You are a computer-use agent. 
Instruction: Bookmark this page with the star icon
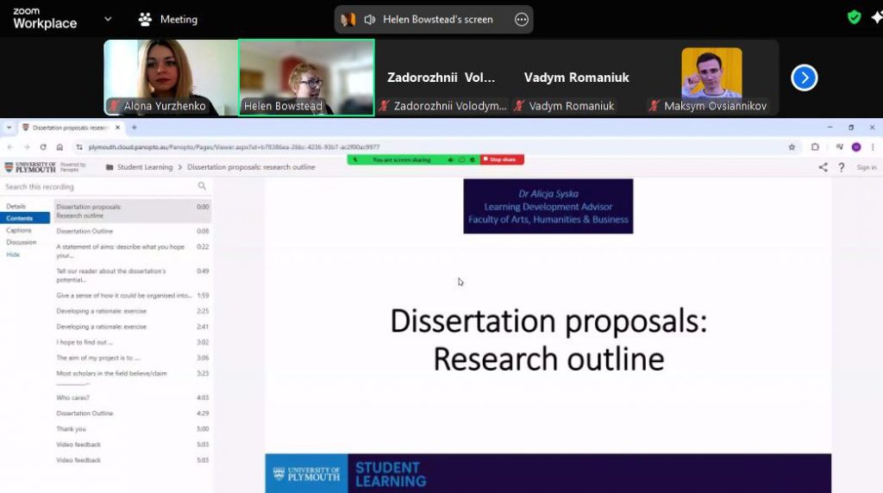pos(792,147)
